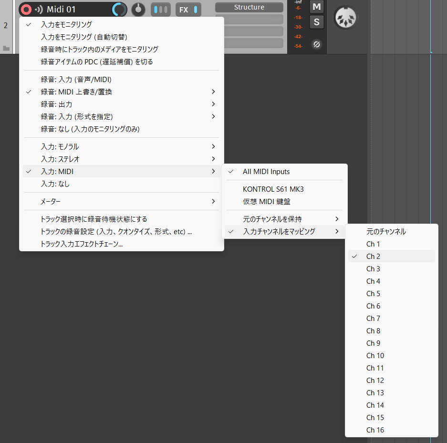Toggle 入力をモニタリング checked option
This screenshot has width=447, height=443.
click(66, 24)
